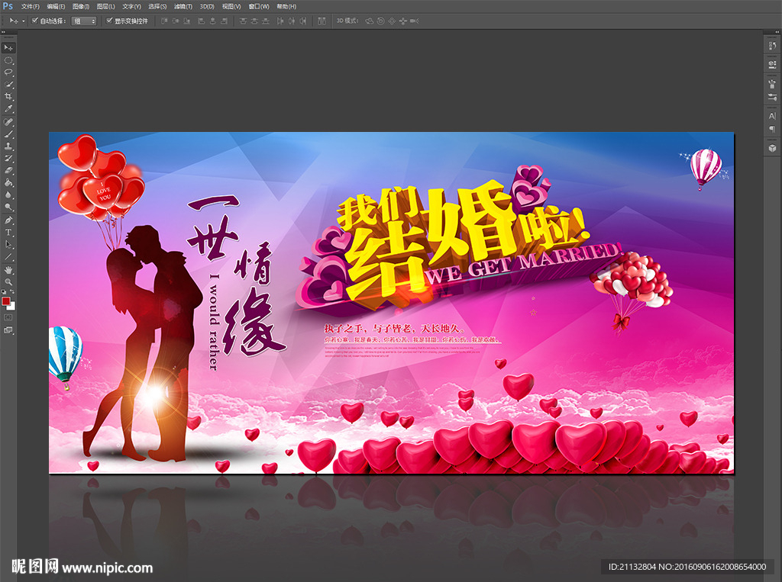Viewport: 782px width, 582px height.
Task: Open the Character panel icon
Action: pos(772,116)
